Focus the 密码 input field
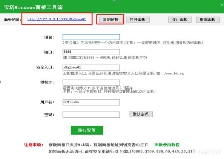The height and width of the screenshot is (159, 224). 91,115
